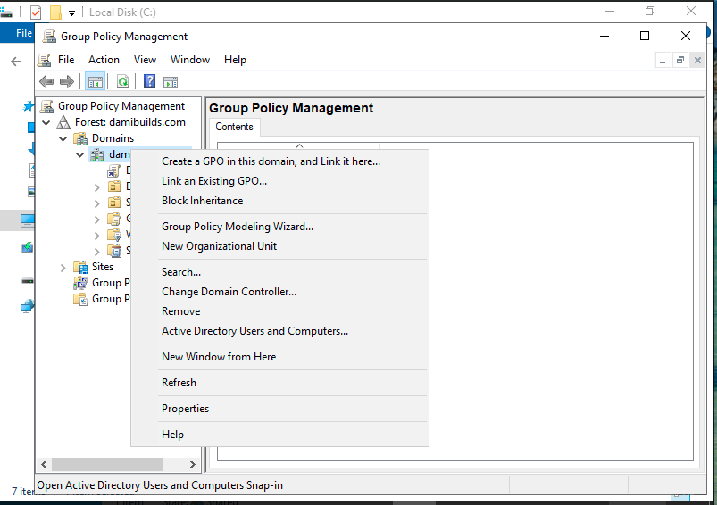The image size is (717, 505).
Task: Choose Link an Existing GPO
Action: 214,181
